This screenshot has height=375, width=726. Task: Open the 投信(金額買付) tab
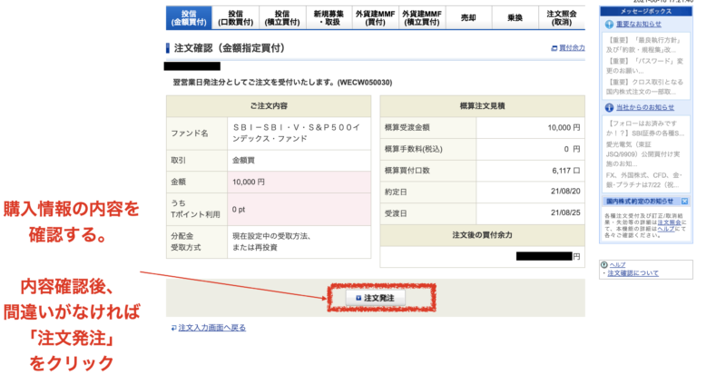click(x=189, y=17)
